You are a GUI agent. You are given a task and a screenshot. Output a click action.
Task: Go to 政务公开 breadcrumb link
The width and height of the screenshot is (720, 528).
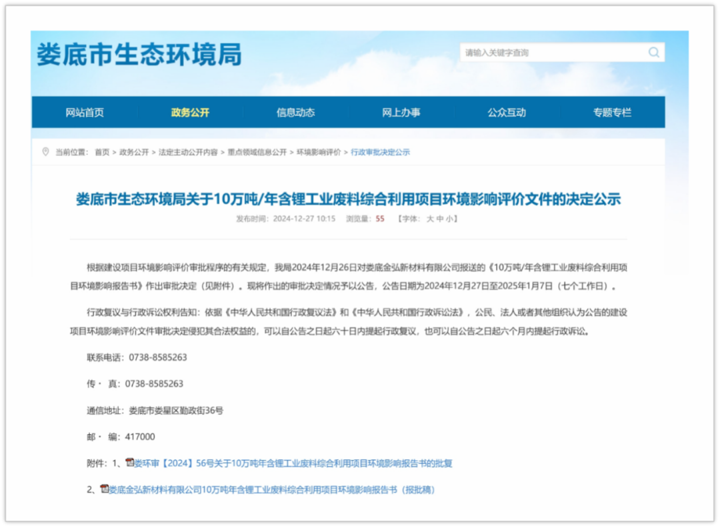[134, 153]
